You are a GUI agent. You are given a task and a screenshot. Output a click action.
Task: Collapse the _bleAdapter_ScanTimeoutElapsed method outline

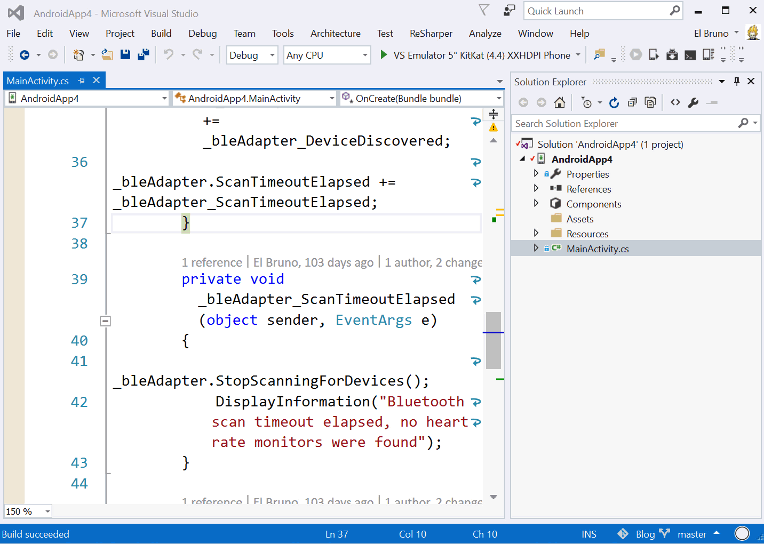106,321
